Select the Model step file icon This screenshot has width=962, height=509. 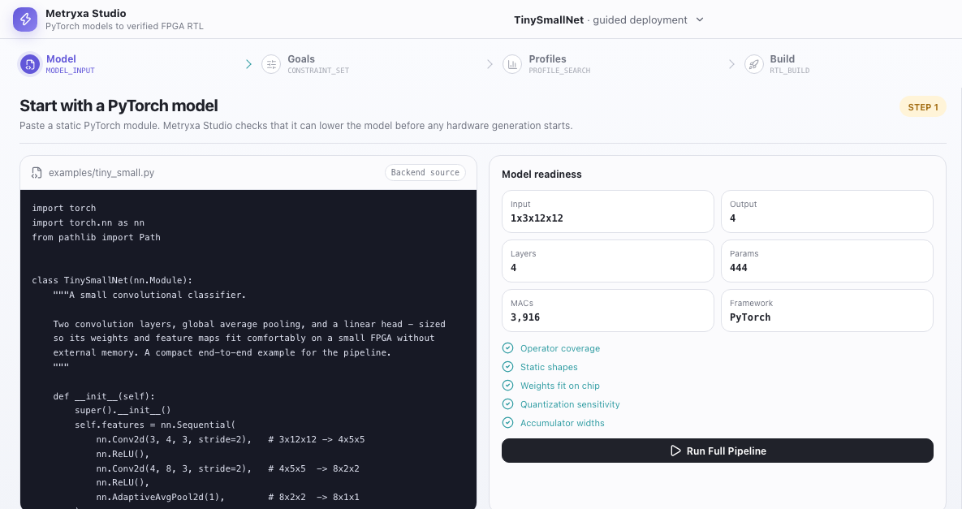[x=29, y=64]
